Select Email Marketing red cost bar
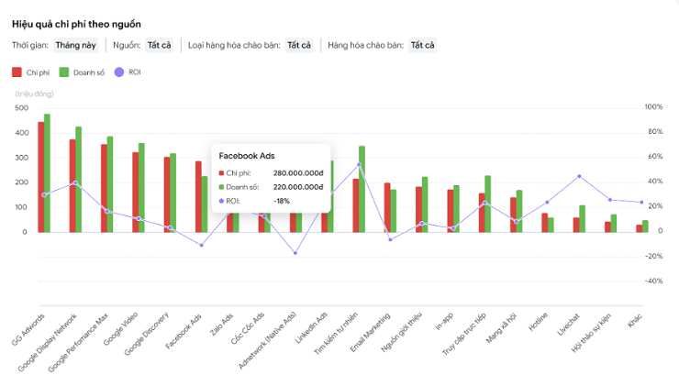This screenshot has height=375, width=679. pos(387,207)
